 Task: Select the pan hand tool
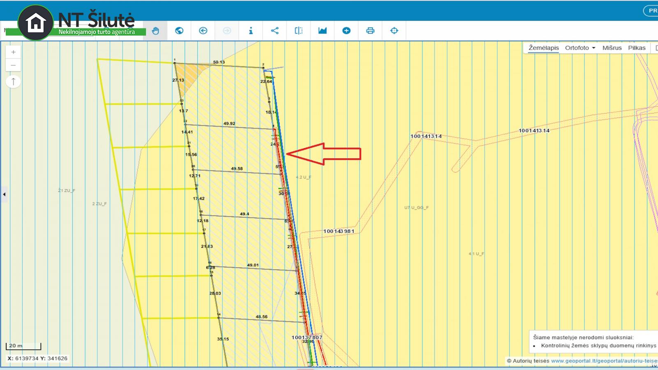155,31
